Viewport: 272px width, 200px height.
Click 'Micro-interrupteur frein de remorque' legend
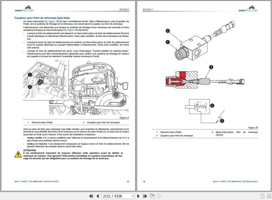coord(237,133)
